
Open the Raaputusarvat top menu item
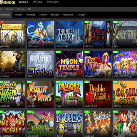[x=53, y=2]
